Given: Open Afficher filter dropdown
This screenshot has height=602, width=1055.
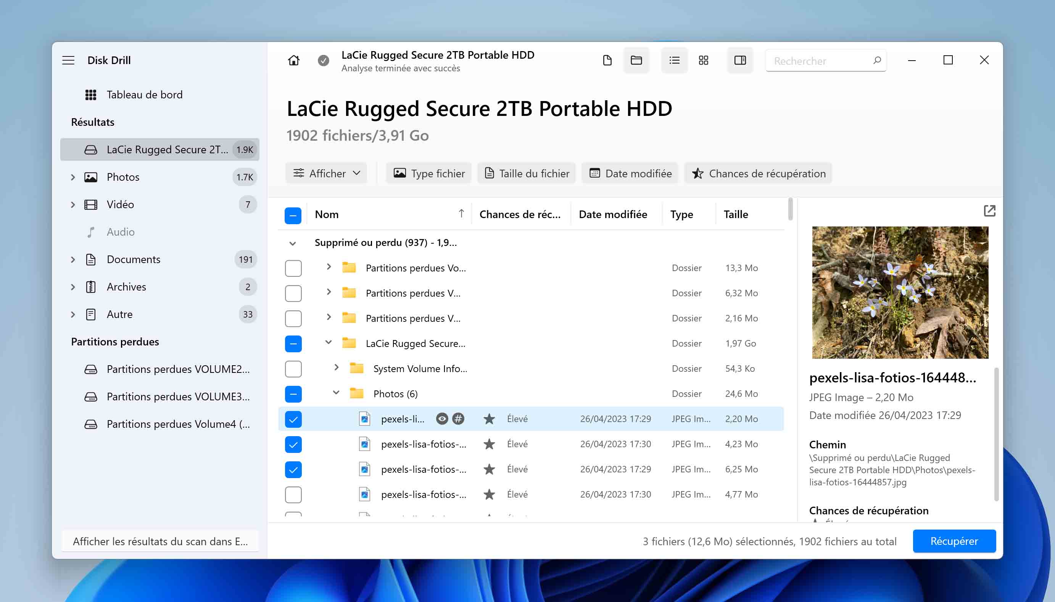Looking at the screenshot, I should pyautogui.click(x=327, y=173).
